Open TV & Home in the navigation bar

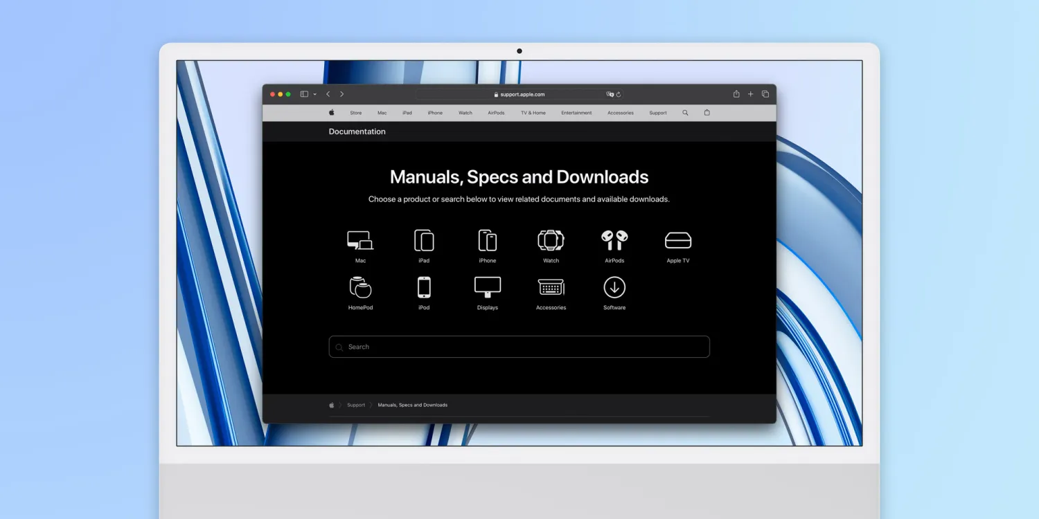[533, 113]
